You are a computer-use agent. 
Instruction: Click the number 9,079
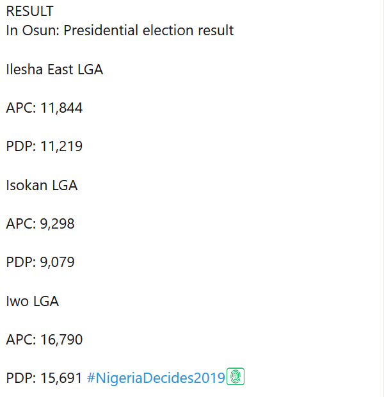pos(58,263)
